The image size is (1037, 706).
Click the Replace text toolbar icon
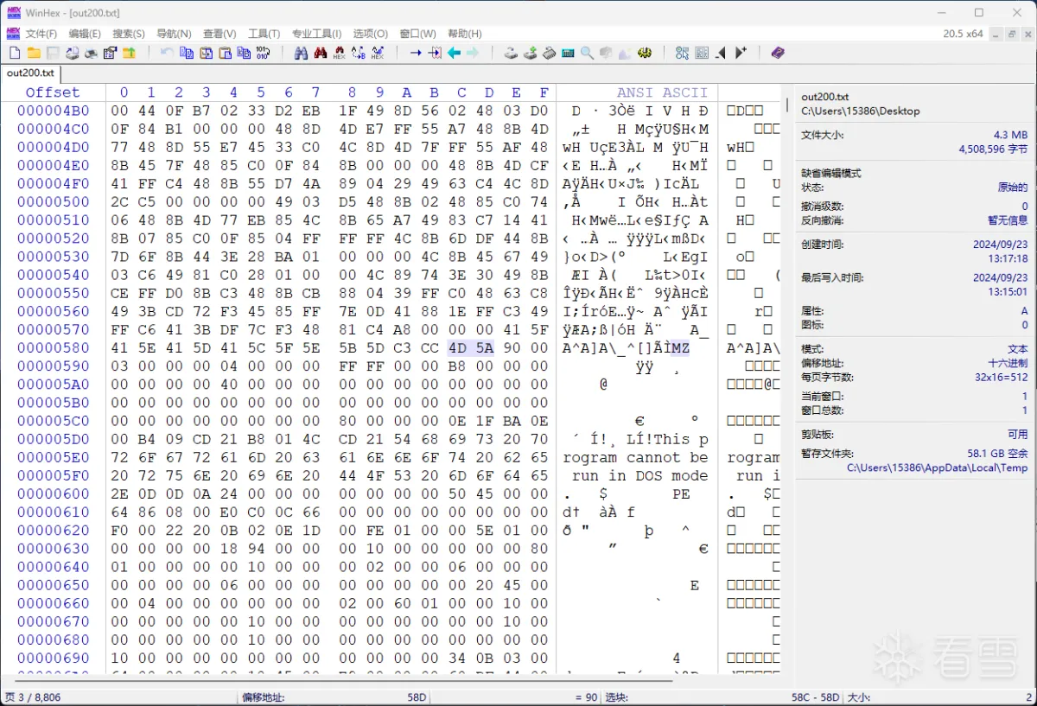coord(358,53)
